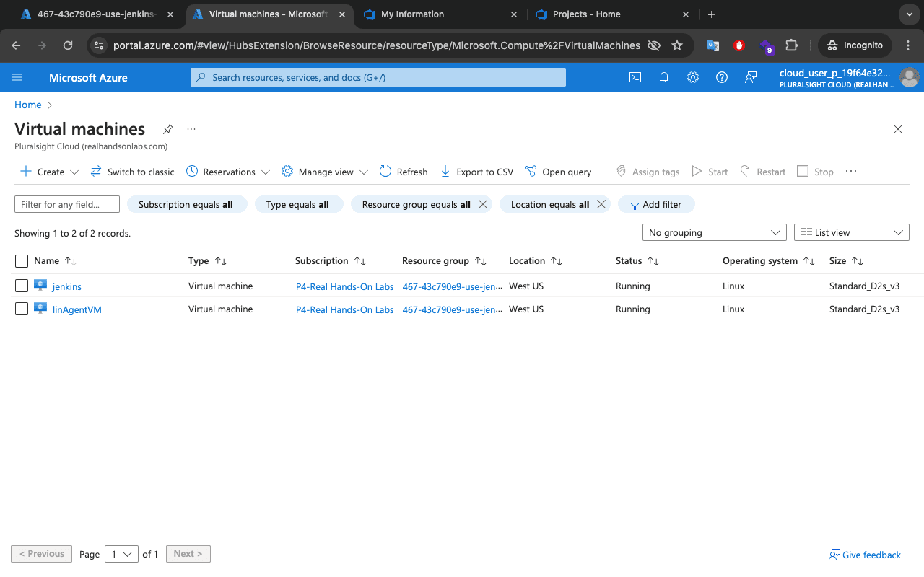The height and width of the screenshot is (577, 924).
Task: Open the browser extensions puzzle icon
Action: [792, 45]
